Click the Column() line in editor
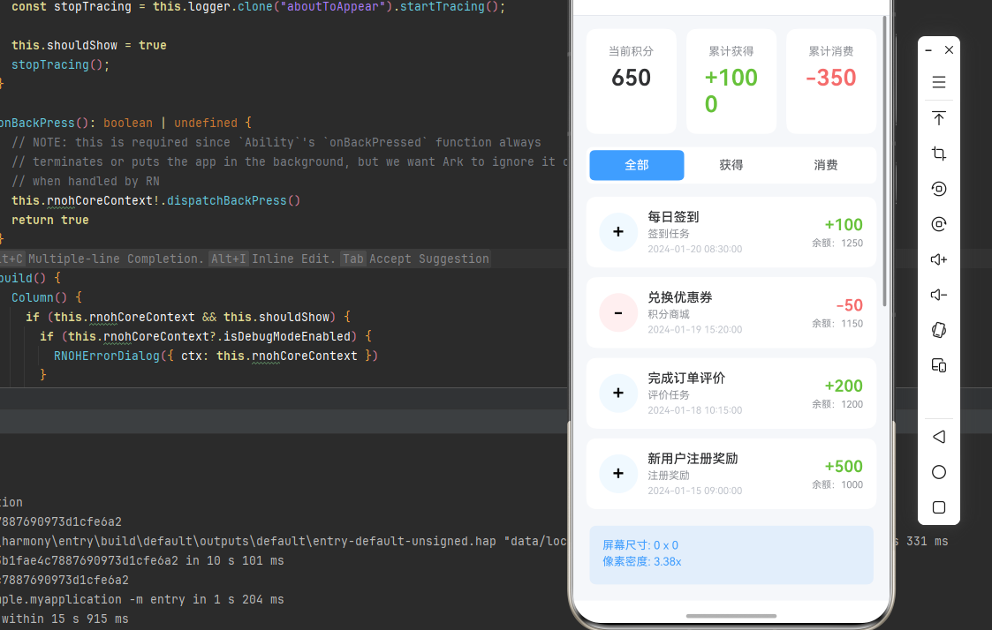The image size is (992, 630). [46, 297]
